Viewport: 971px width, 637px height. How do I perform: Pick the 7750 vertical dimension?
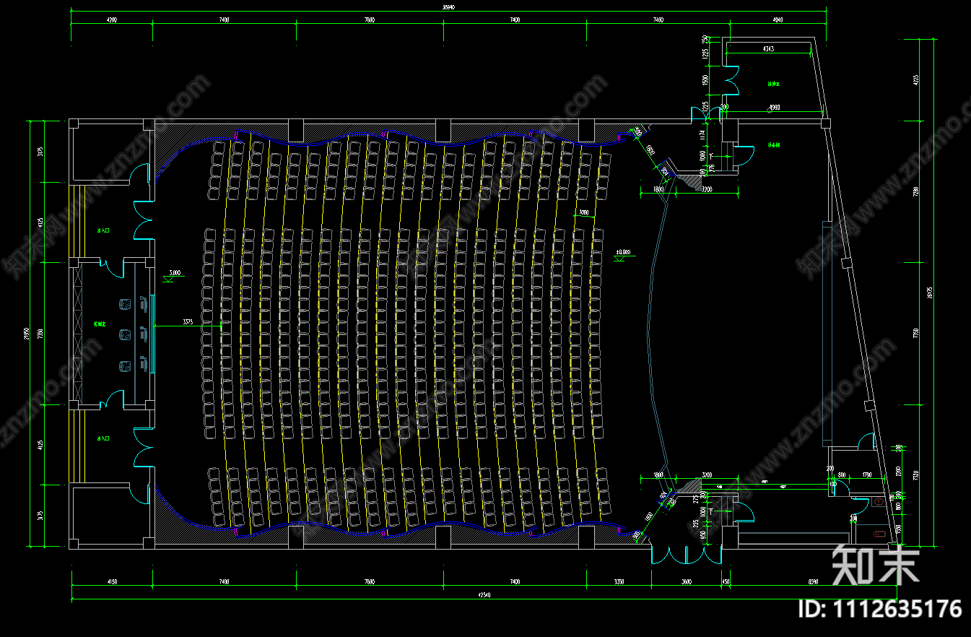tap(916, 333)
